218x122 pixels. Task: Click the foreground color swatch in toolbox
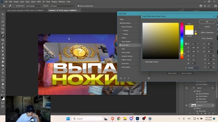(x=2, y=98)
